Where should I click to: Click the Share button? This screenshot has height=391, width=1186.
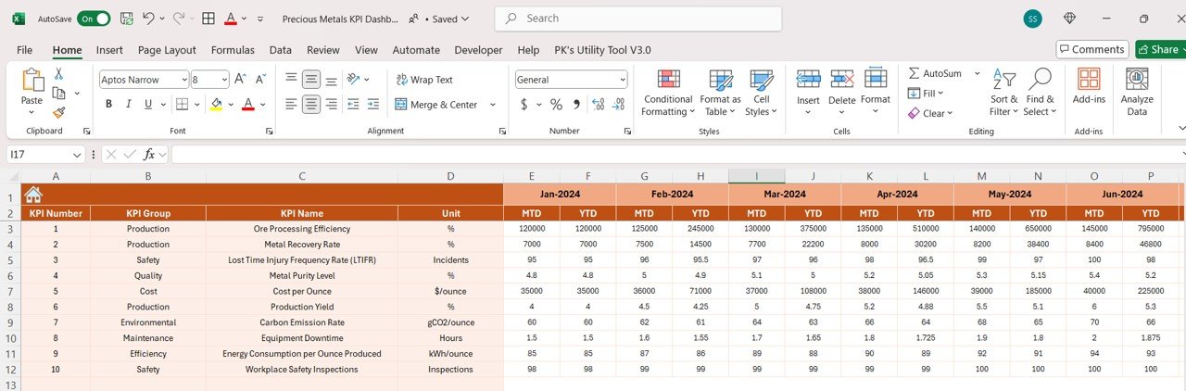1160,49
